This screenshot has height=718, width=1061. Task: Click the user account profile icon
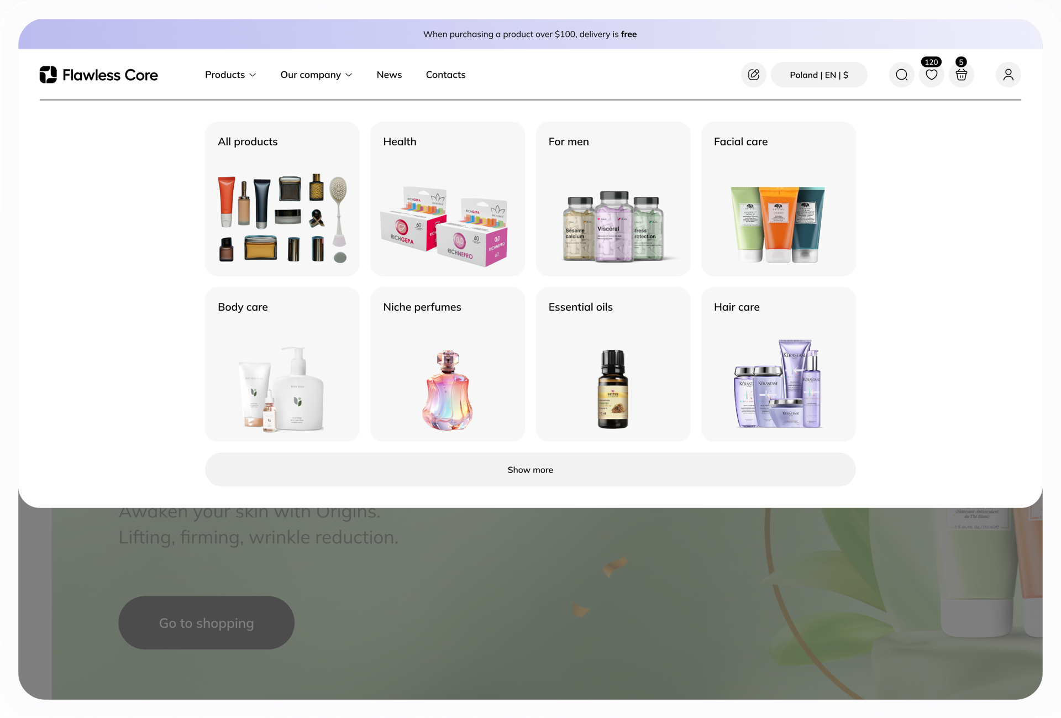(1008, 75)
